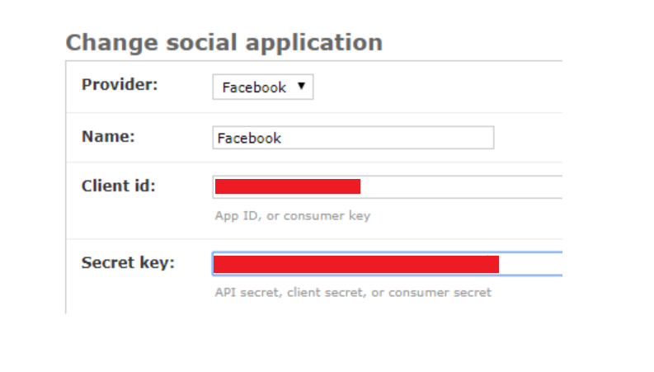Click the "Name:" field label
The width and height of the screenshot is (654, 372).
[x=108, y=136]
